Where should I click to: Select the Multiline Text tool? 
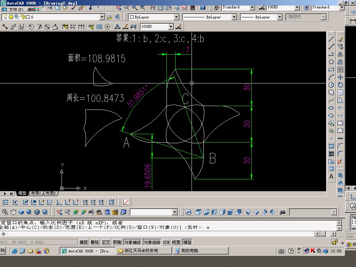(x=331, y=177)
